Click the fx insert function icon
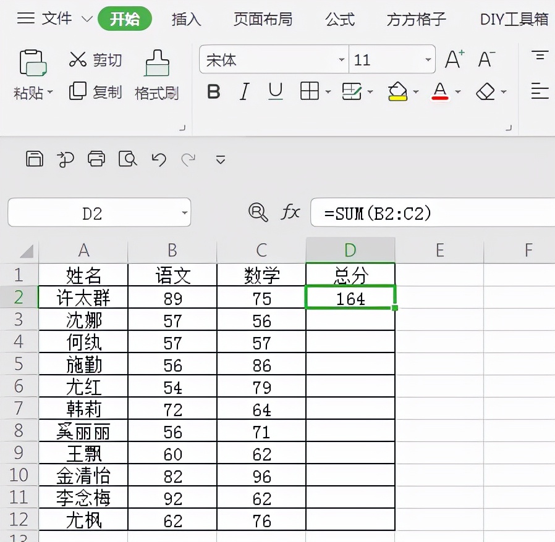555x542 pixels. point(290,212)
